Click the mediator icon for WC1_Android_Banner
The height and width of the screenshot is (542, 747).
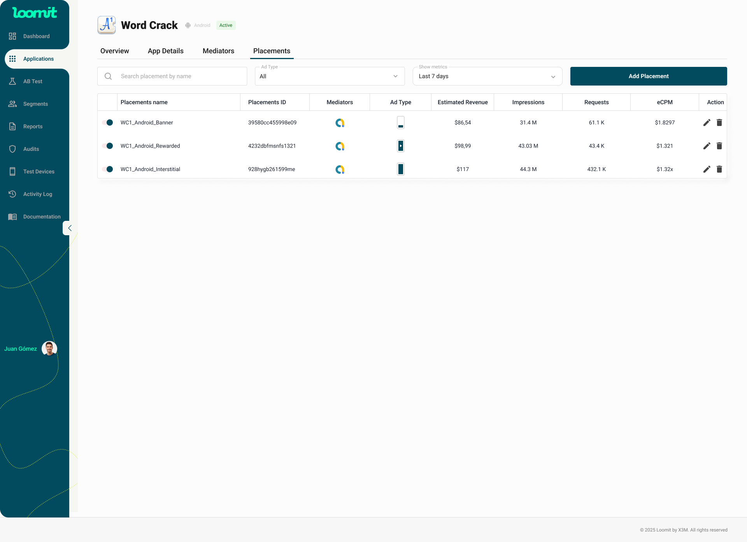pyautogui.click(x=340, y=123)
